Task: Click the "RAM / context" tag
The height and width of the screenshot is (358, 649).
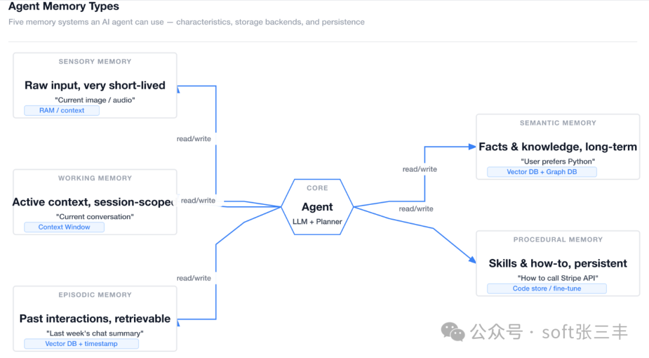Action: pos(62,111)
